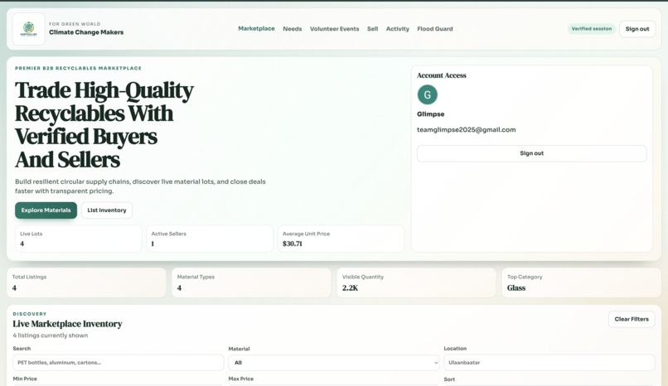Focus the Search input for materials
668x386 pixels.
118,363
